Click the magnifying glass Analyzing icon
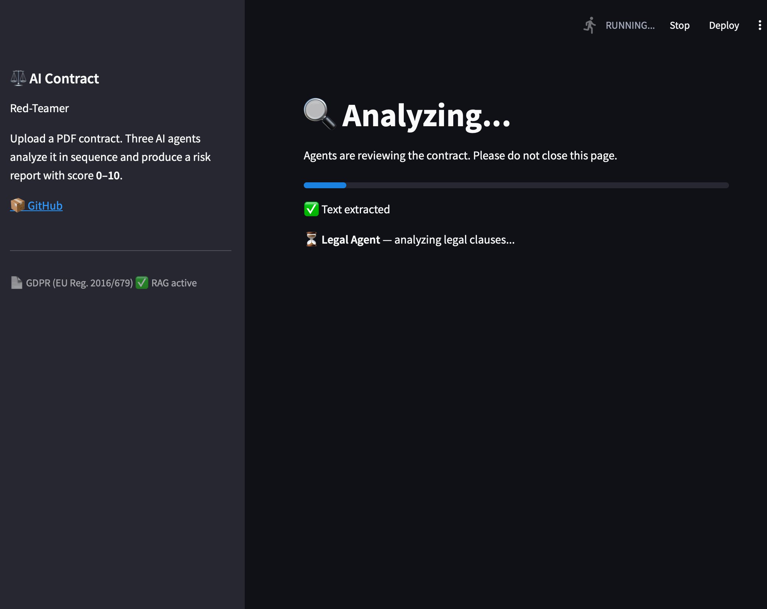The width and height of the screenshot is (767, 609). [320, 114]
